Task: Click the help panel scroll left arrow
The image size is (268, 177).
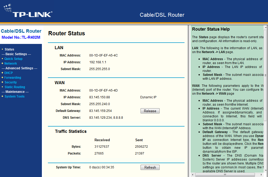Action: pyautogui.click(x=193, y=175)
